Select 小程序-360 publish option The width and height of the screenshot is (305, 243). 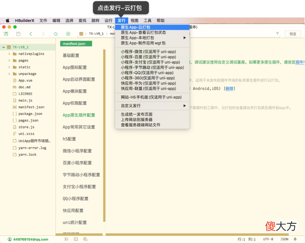pos(152,78)
